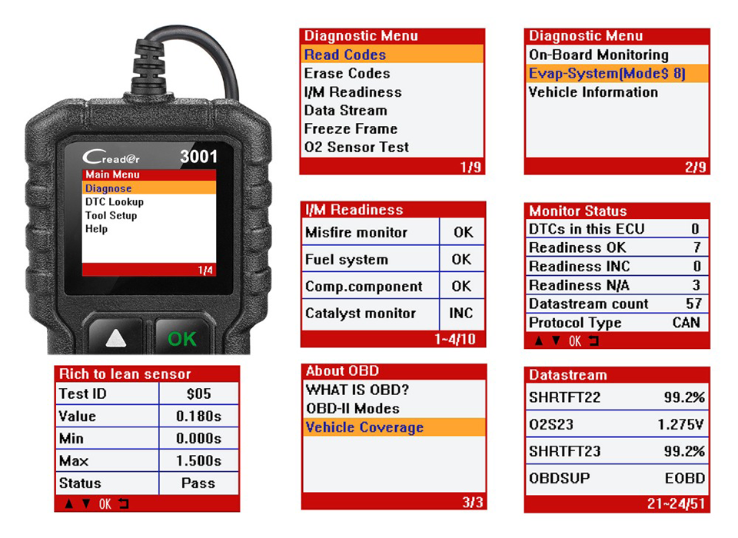Click the O2S23 row in Datastream
The height and width of the screenshot is (538, 738).
pyautogui.click(x=617, y=424)
